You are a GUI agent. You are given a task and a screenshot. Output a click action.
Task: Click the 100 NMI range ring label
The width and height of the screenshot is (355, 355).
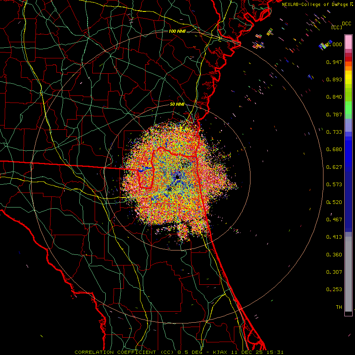[x=177, y=31]
